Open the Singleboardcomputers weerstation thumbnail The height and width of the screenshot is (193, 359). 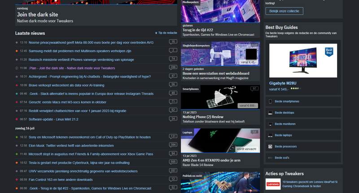pyautogui.click(x=220, y=54)
